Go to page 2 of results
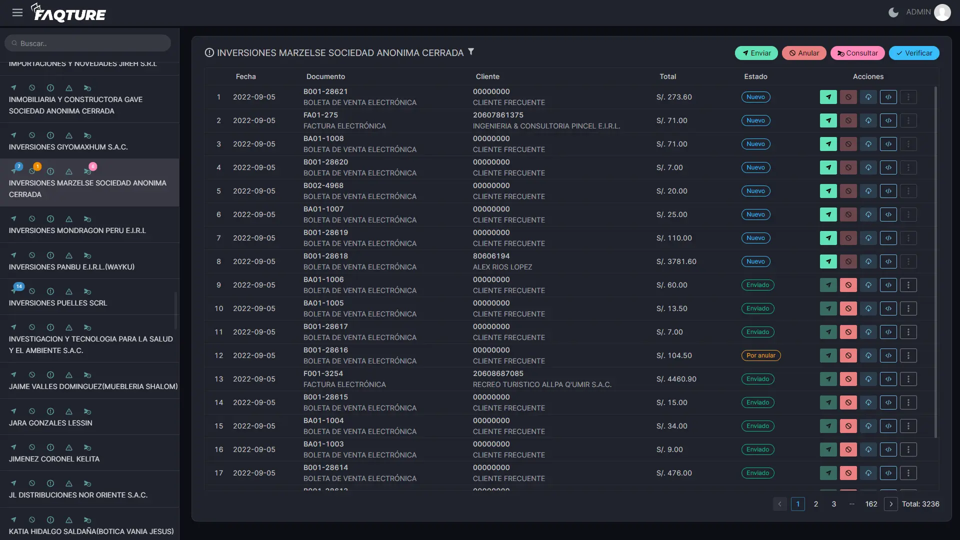 click(815, 504)
